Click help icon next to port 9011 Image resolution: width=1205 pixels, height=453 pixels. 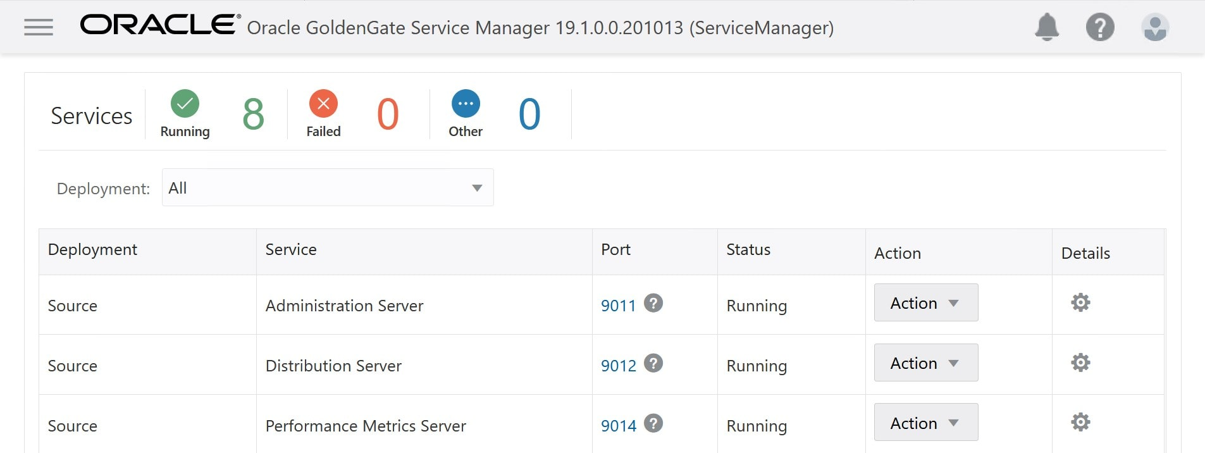pyautogui.click(x=653, y=304)
